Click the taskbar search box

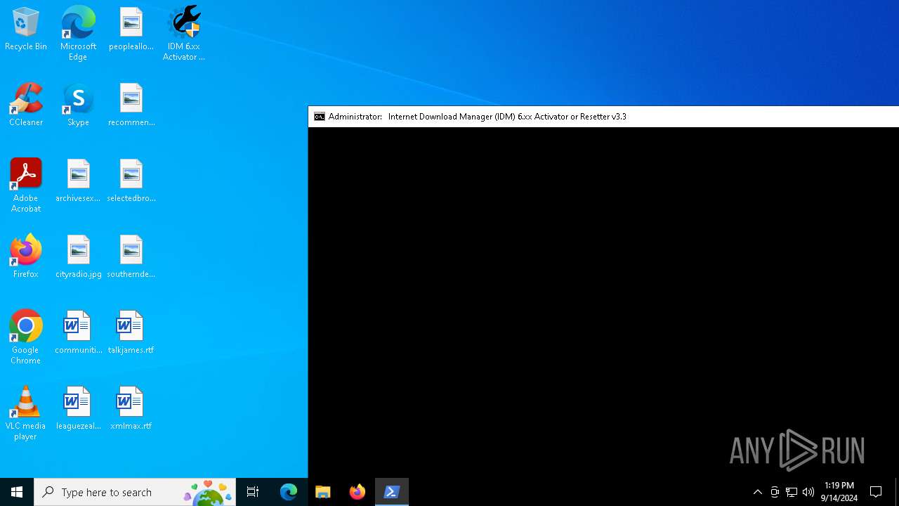(x=135, y=492)
